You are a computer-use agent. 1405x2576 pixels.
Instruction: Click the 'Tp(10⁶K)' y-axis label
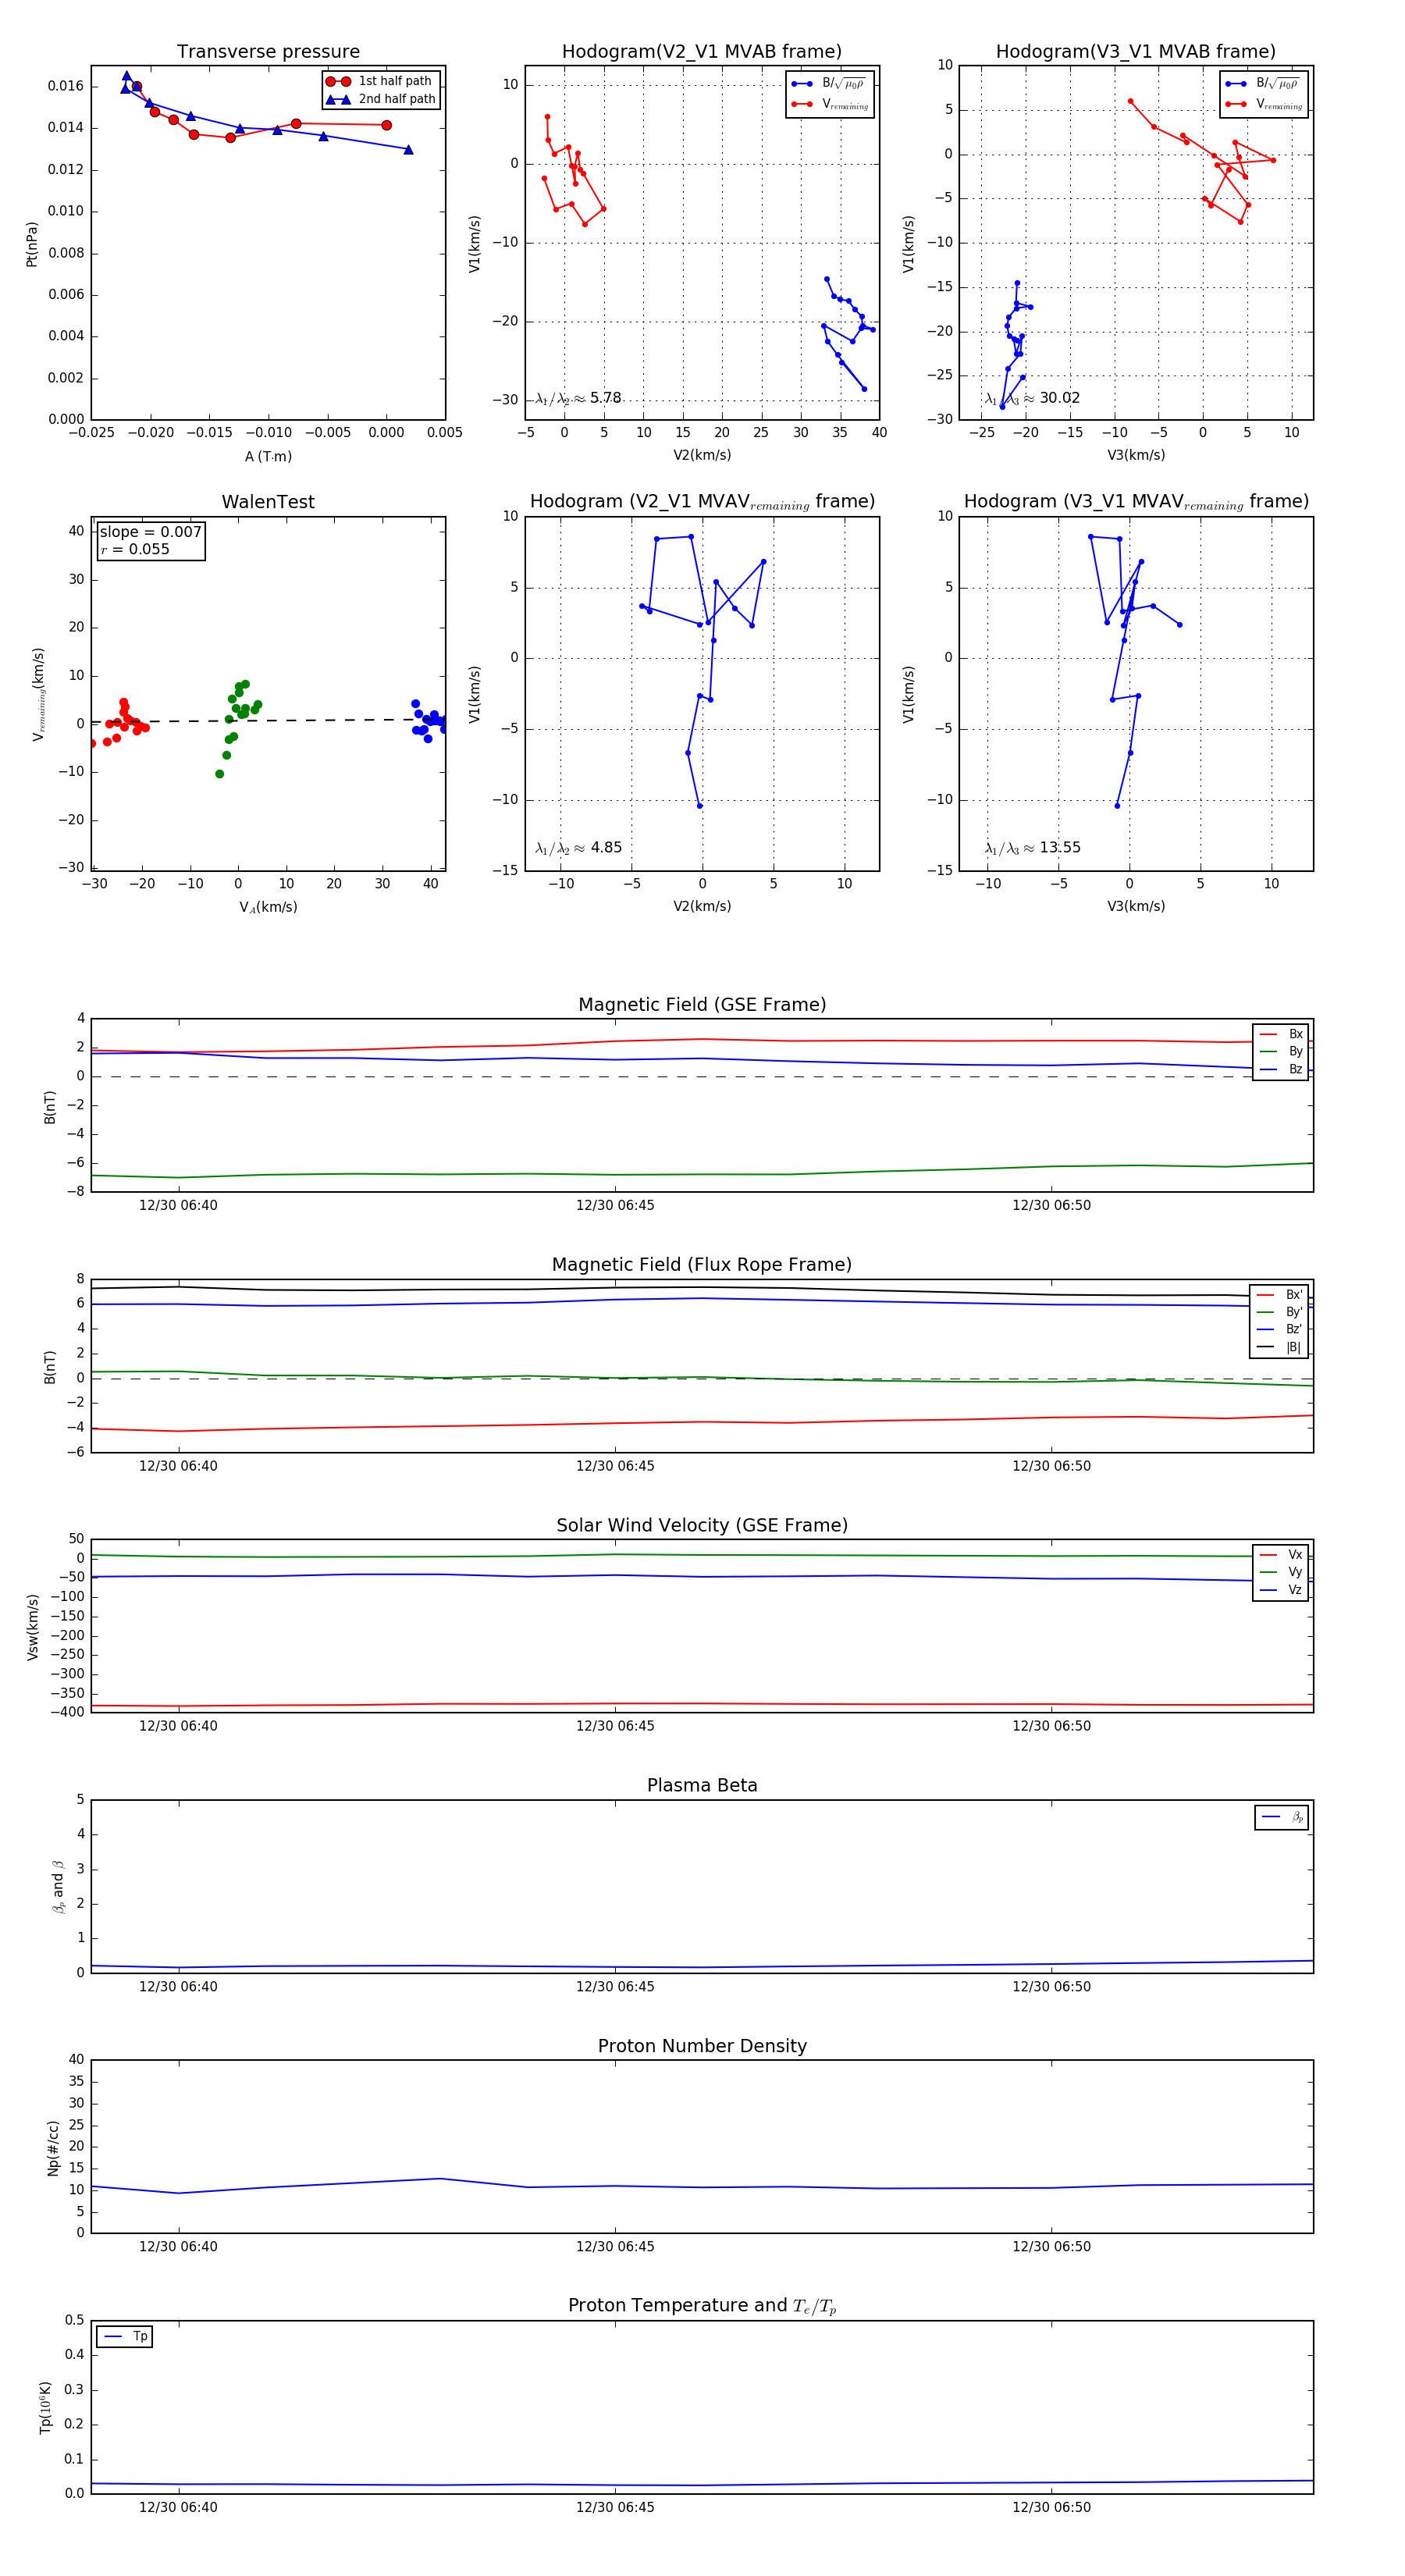[45, 2407]
